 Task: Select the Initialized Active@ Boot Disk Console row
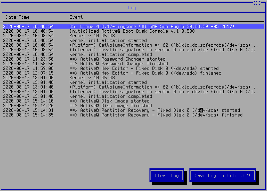click(x=133, y=31)
